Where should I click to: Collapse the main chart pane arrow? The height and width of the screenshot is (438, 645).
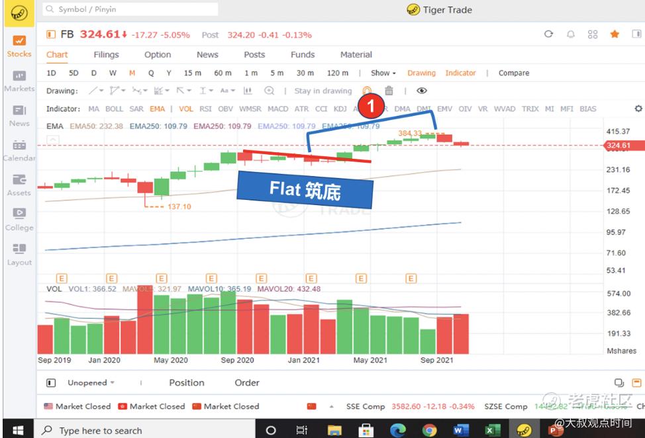tap(53, 140)
